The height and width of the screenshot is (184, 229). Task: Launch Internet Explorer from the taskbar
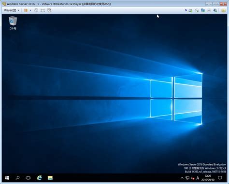(39, 178)
